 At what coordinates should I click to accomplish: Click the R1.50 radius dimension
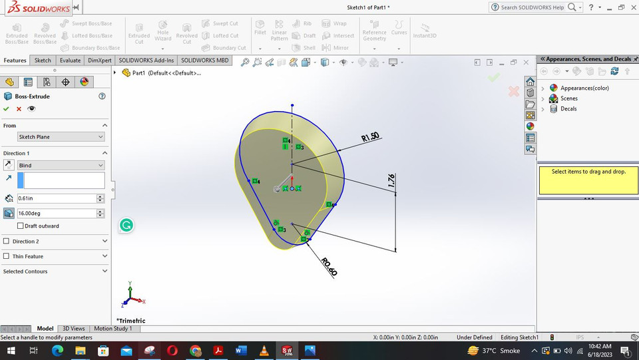coord(370,137)
